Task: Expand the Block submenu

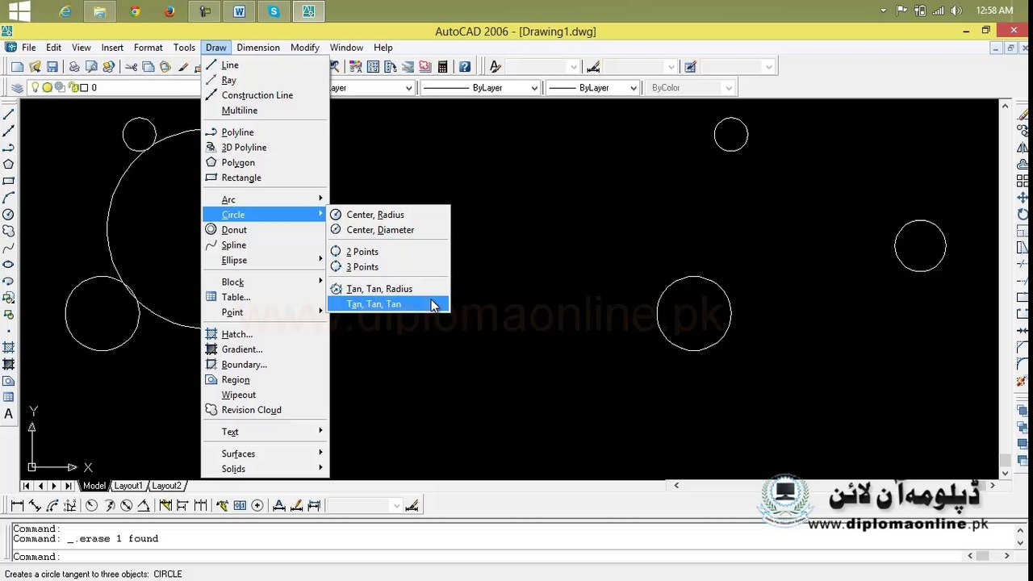Action: click(x=265, y=282)
